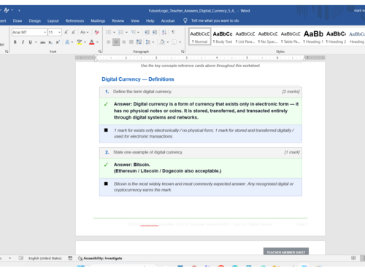Toggle Italic formatting
Screen dimensions: 365x273
click(x=23, y=42)
